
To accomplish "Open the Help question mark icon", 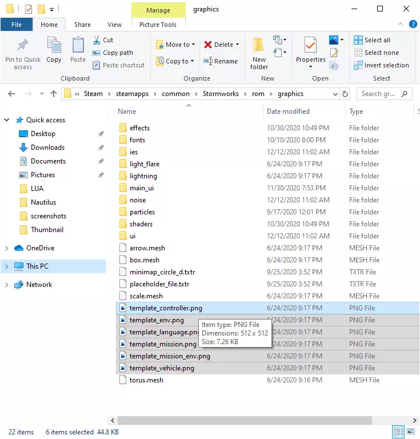I will (x=413, y=24).
